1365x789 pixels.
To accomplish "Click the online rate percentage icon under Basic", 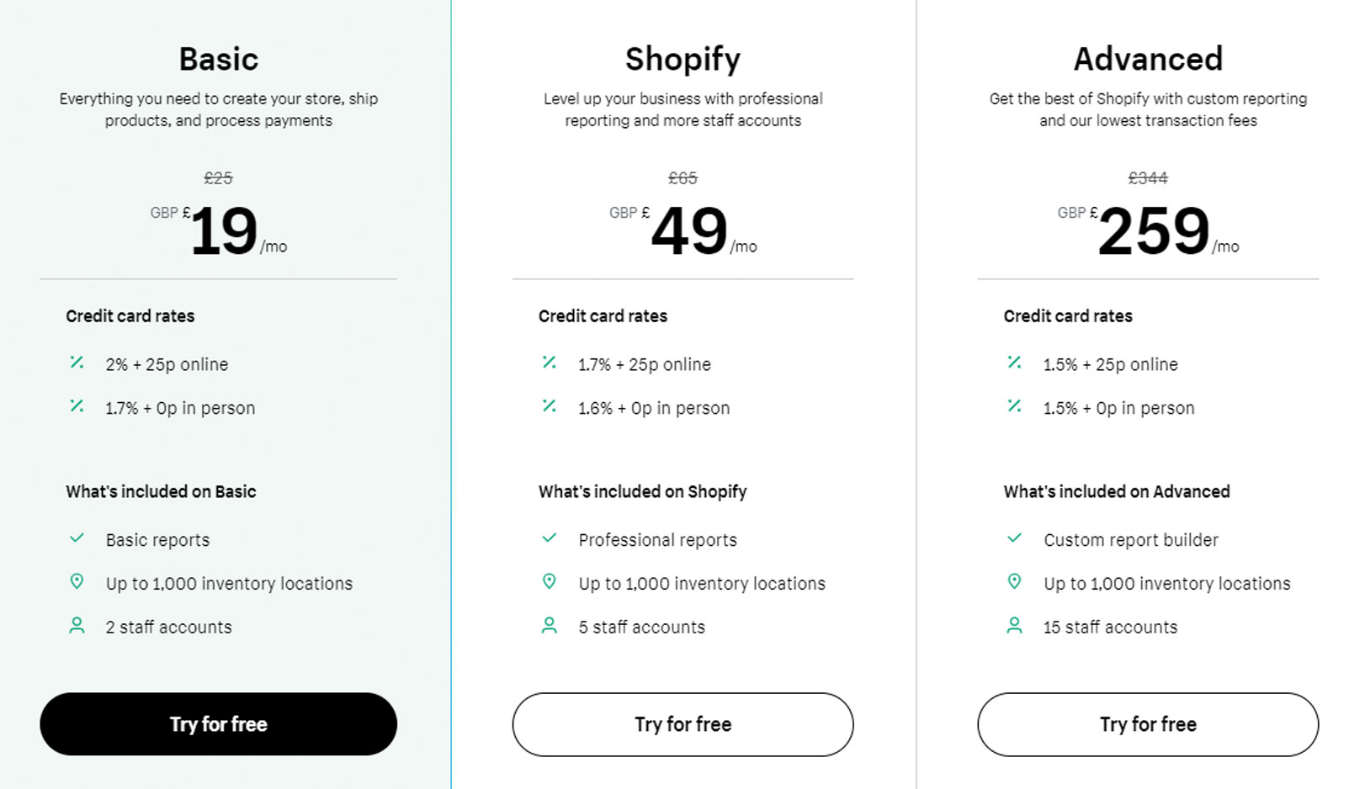I will coord(77,363).
